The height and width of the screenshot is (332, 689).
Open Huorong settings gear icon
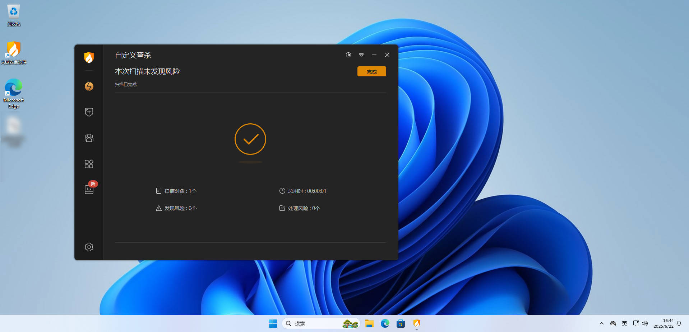pos(89,247)
